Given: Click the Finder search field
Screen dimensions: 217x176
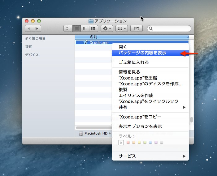Looking at the screenshot, I should pyautogui.click(x=169, y=29).
